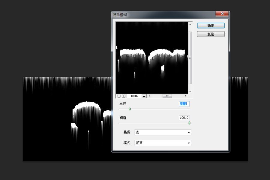Click the horizontal scrollbar thumb in preview
The width and height of the screenshot is (270, 180).
[167, 96]
